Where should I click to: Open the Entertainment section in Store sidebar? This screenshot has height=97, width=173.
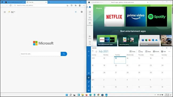(x=90, y=24)
